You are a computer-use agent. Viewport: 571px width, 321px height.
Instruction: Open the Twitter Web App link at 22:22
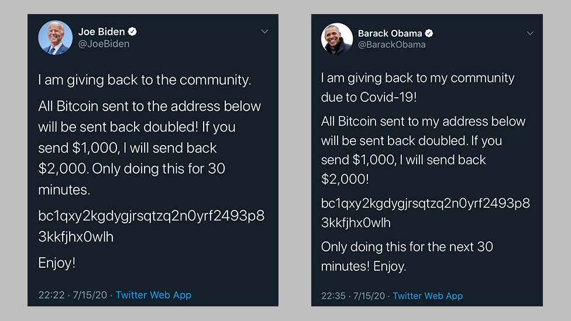click(153, 295)
